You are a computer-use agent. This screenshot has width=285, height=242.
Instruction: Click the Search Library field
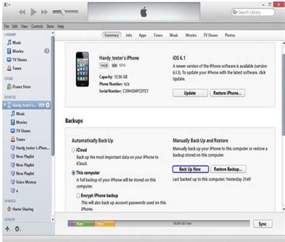[x=253, y=13]
